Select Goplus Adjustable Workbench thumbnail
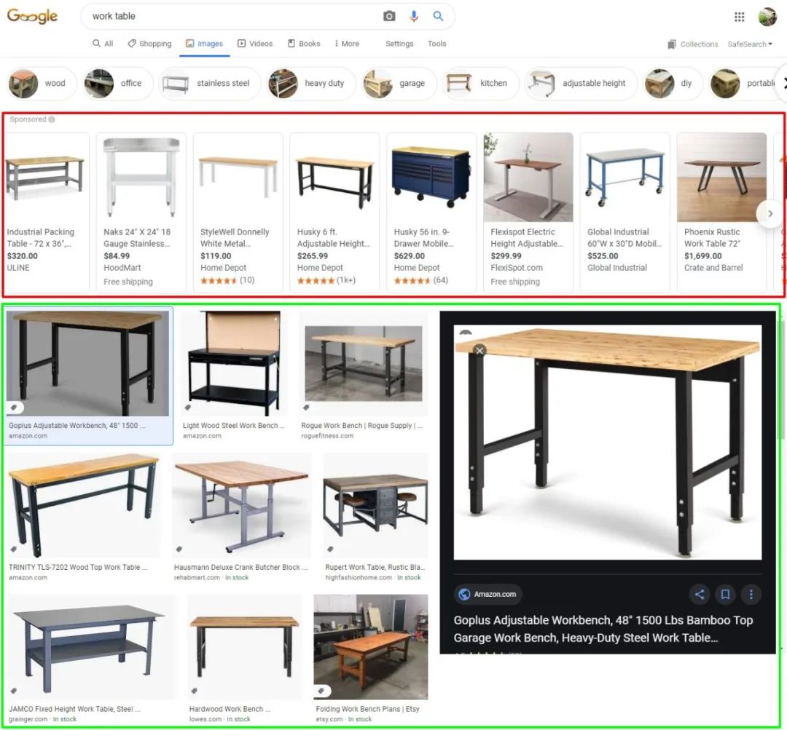Viewport: 787px width, 730px height. point(88,363)
